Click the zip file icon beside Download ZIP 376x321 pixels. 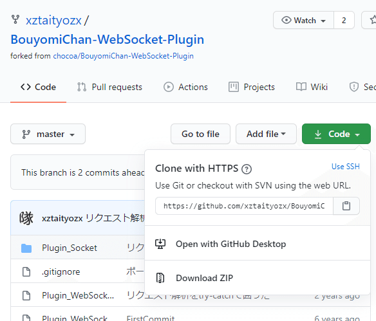pyautogui.click(x=160, y=278)
